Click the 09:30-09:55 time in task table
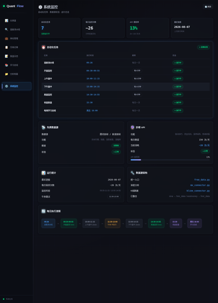Screen dimensions: 218x303 93,71
